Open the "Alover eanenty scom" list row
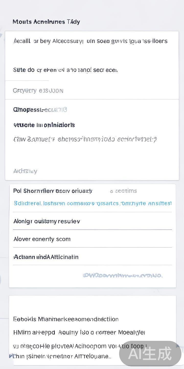The height and width of the screenshot is (369, 184). point(42,239)
